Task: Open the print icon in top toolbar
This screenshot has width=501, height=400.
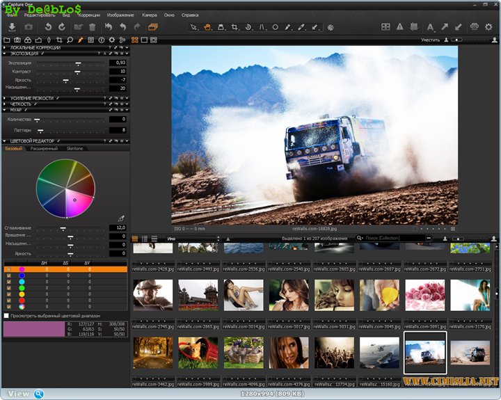Action: [474, 27]
